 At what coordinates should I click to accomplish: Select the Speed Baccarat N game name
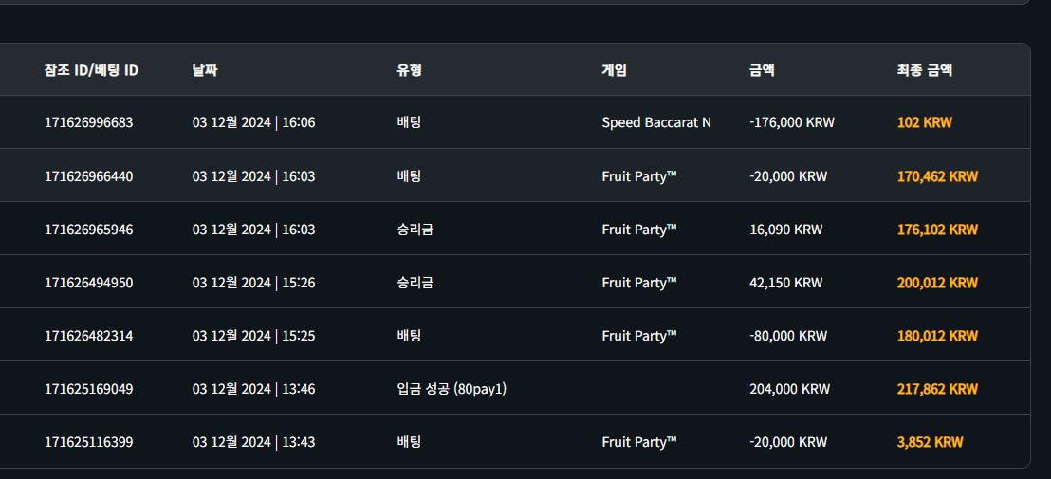point(656,122)
